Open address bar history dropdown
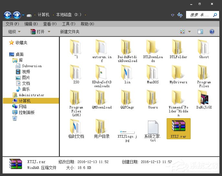Image resolution: width=222 pixels, height=176 pixels. (172, 15)
